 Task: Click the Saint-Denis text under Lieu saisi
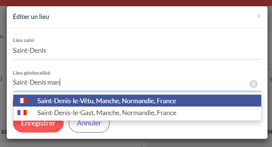(x=29, y=50)
